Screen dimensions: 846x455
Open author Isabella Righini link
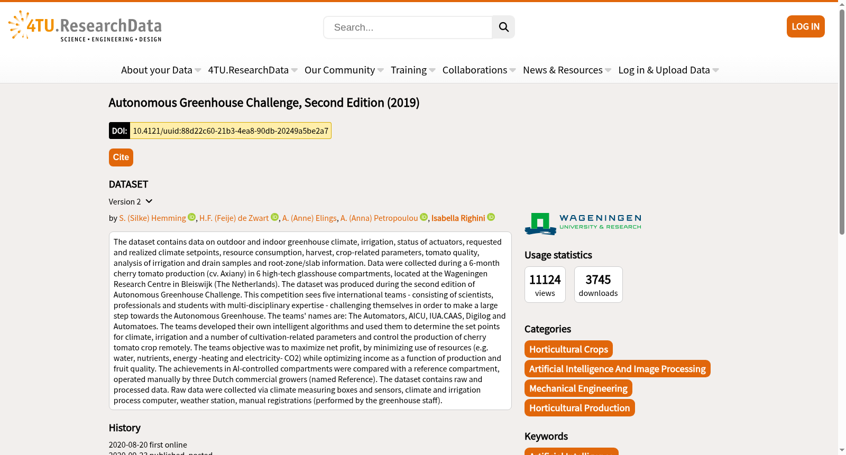click(x=458, y=218)
